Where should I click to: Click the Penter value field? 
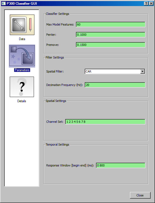pyautogui.click(x=110, y=35)
